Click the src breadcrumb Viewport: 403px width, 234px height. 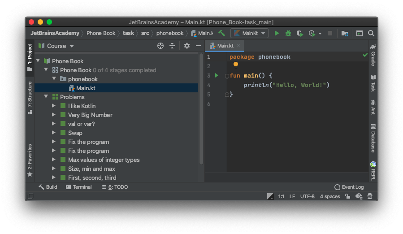[x=145, y=33]
